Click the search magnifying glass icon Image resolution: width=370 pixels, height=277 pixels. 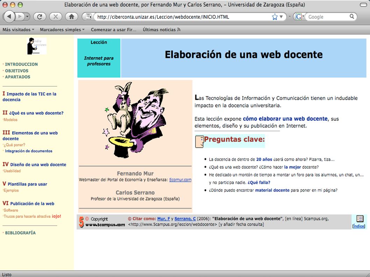pos(352,16)
